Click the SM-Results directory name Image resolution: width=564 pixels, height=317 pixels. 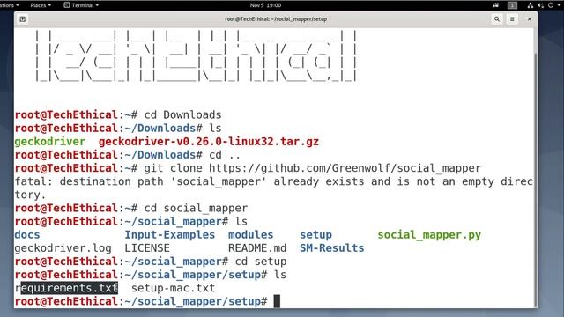click(331, 248)
